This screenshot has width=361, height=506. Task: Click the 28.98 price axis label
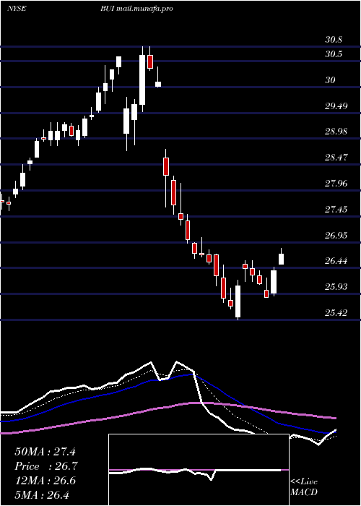click(336, 132)
